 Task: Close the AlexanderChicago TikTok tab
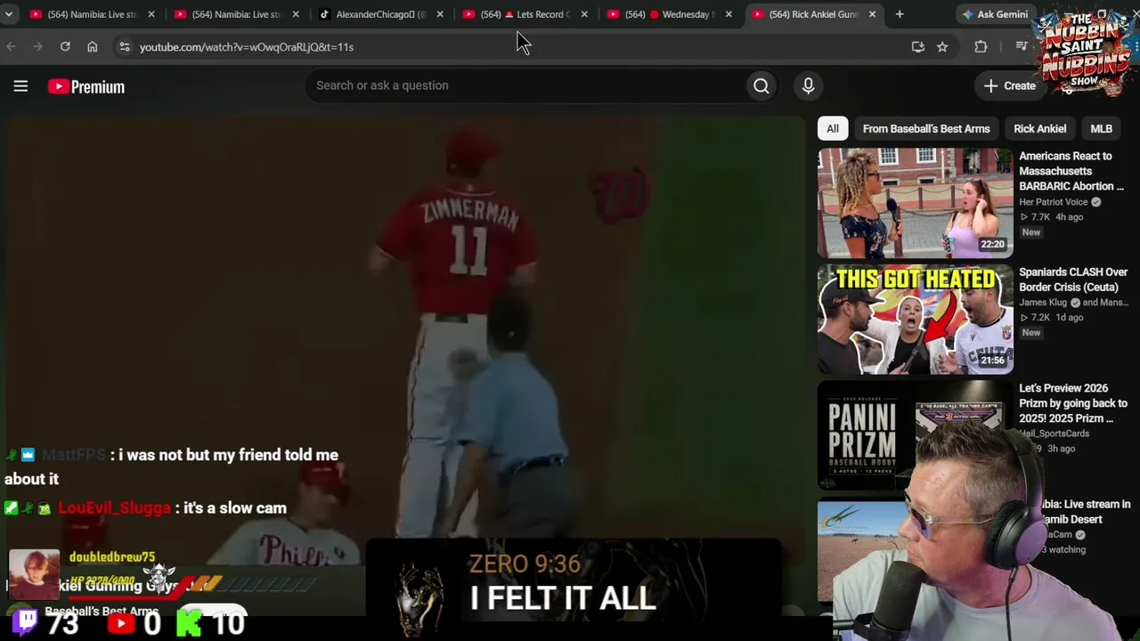(440, 14)
